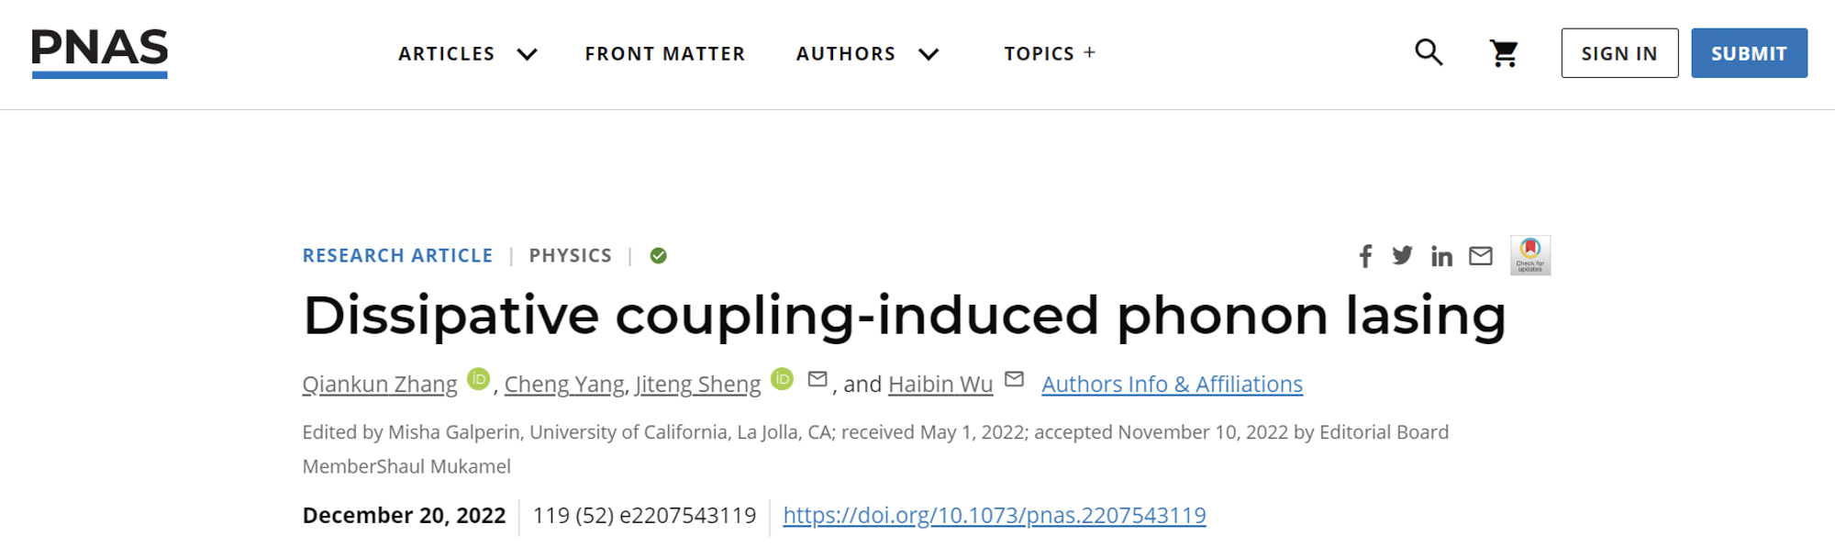Open the shopping cart icon
Image resolution: width=1835 pixels, height=547 pixels.
tap(1504, 53)
